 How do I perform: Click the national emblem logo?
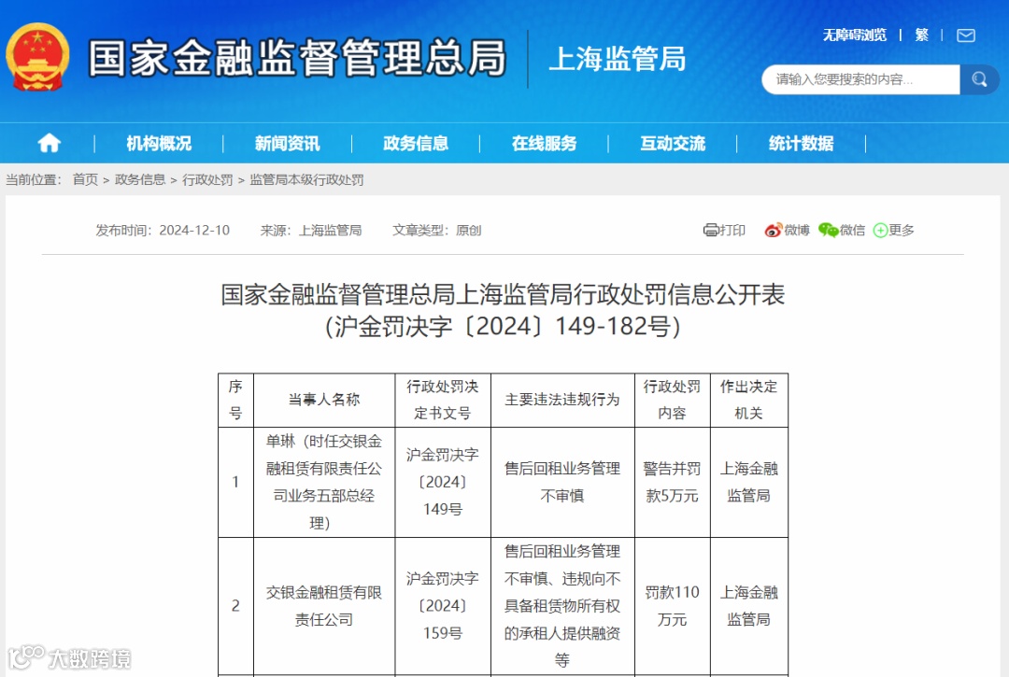tap(37, 58)
